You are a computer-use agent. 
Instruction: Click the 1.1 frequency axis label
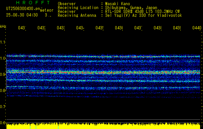click(3, 42)
